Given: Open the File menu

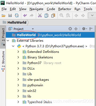Looking at the screenshot, I should 4,9.
